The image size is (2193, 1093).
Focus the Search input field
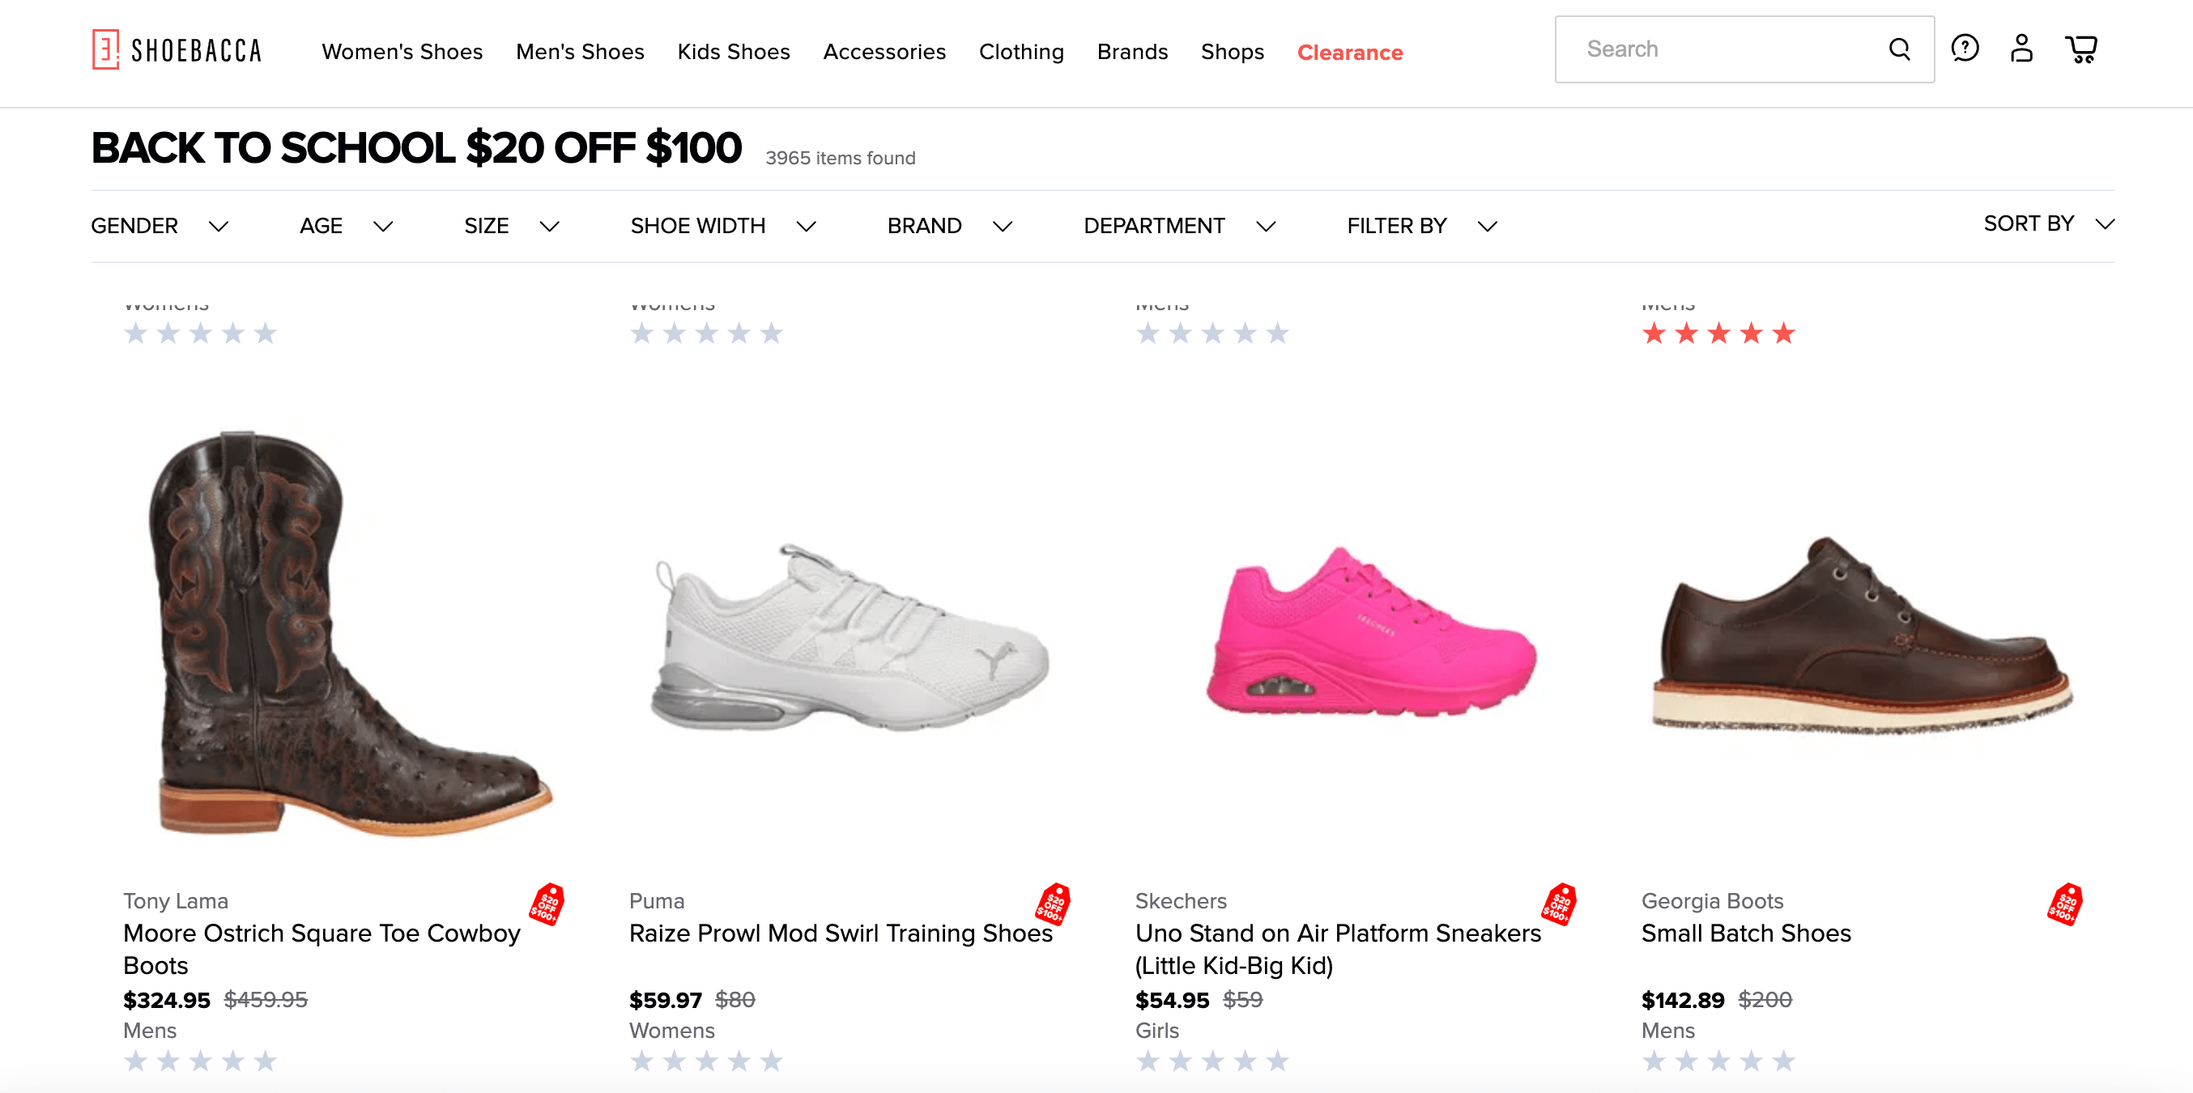[x=1720, y=49]
